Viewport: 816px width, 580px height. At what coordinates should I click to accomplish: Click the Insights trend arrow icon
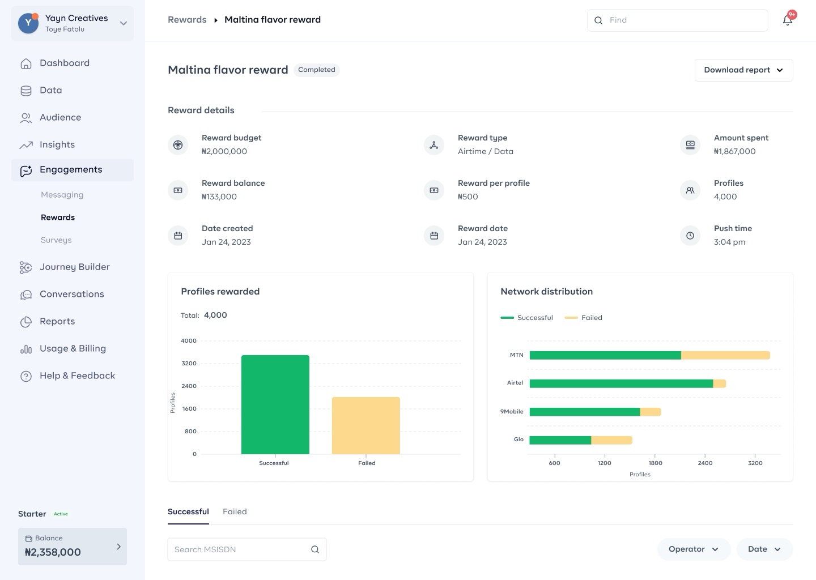(26, 145)
